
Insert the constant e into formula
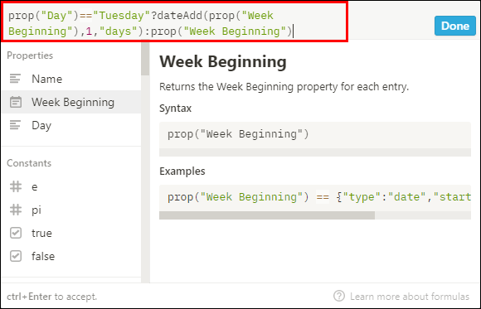pyautogui.click(x=34, y=186)
